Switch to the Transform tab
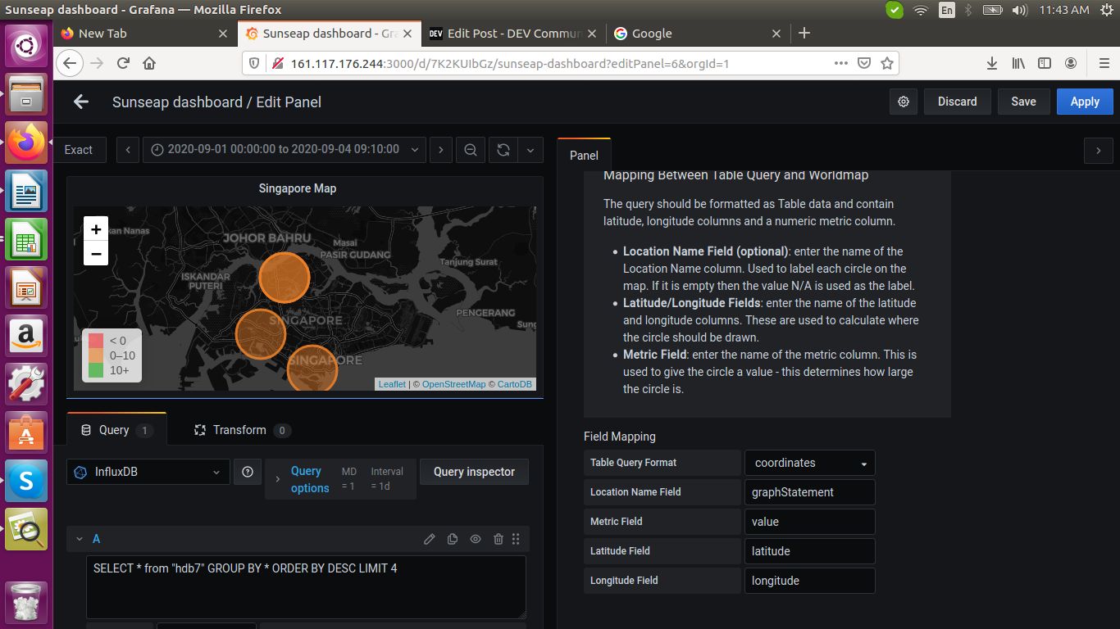1120x629 pixels. point(240,430)
